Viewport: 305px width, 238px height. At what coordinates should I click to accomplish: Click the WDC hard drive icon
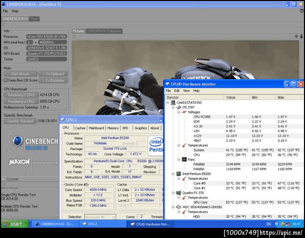[x=178, y=207]
